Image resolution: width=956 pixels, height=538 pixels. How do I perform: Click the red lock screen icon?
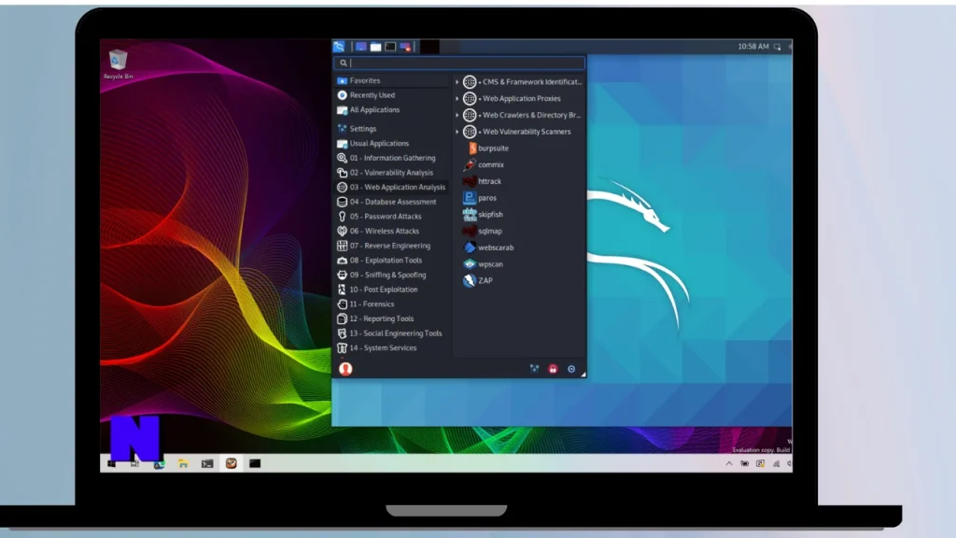(x=553, y=369)
